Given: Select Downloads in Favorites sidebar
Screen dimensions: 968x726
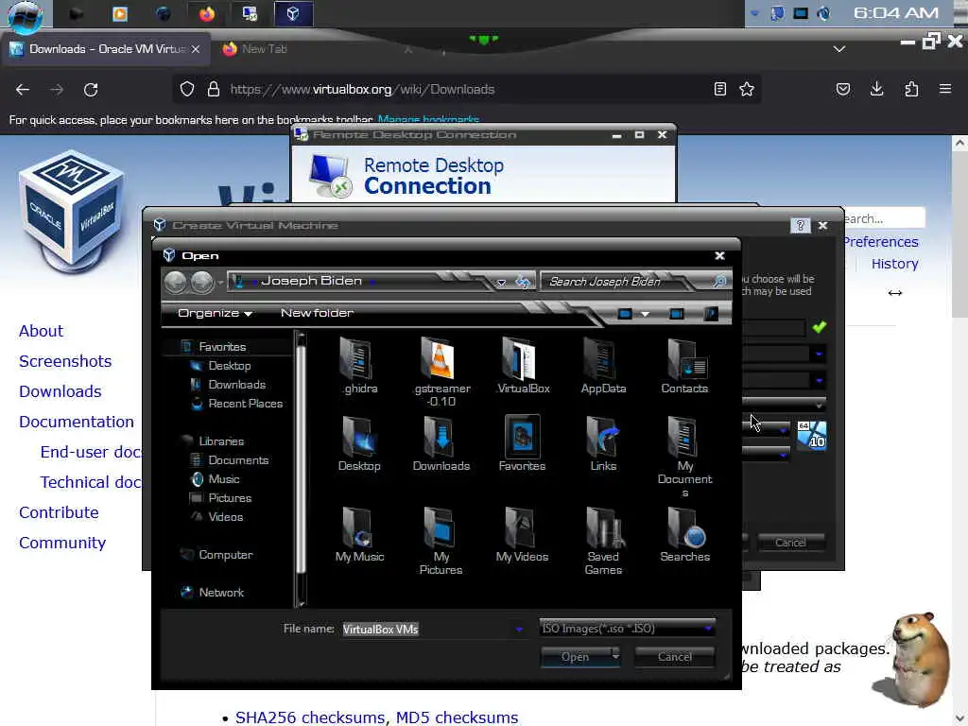Looking at the screenshot, I should coord(236,385).
